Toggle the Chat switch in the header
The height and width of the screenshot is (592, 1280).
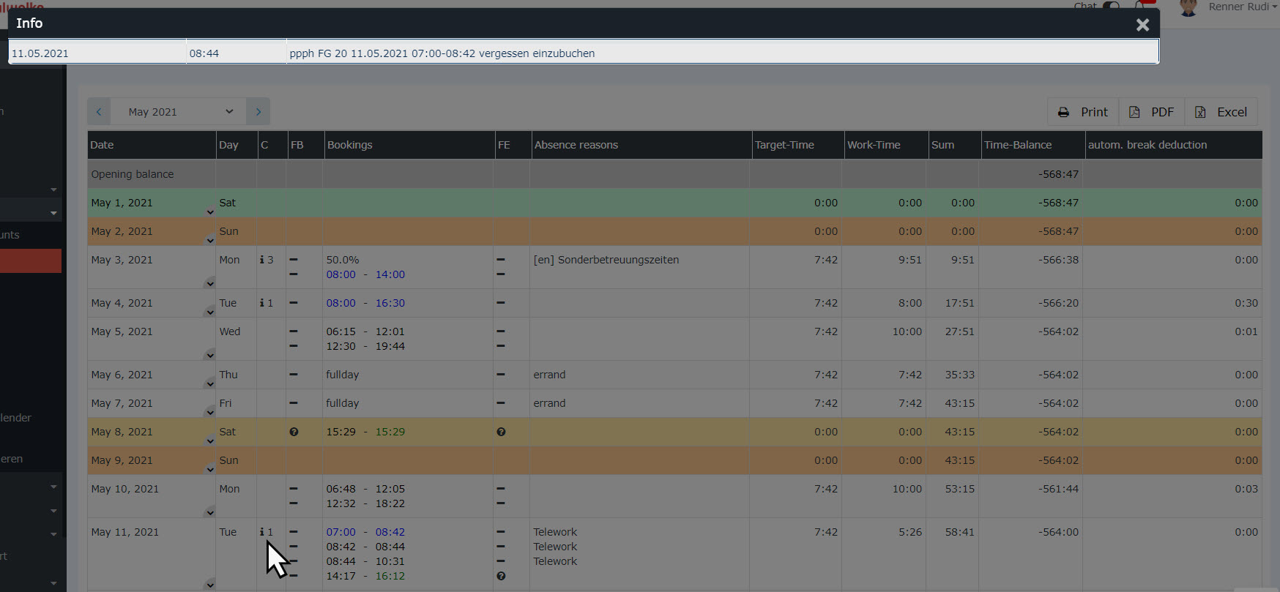[1111, 5]
